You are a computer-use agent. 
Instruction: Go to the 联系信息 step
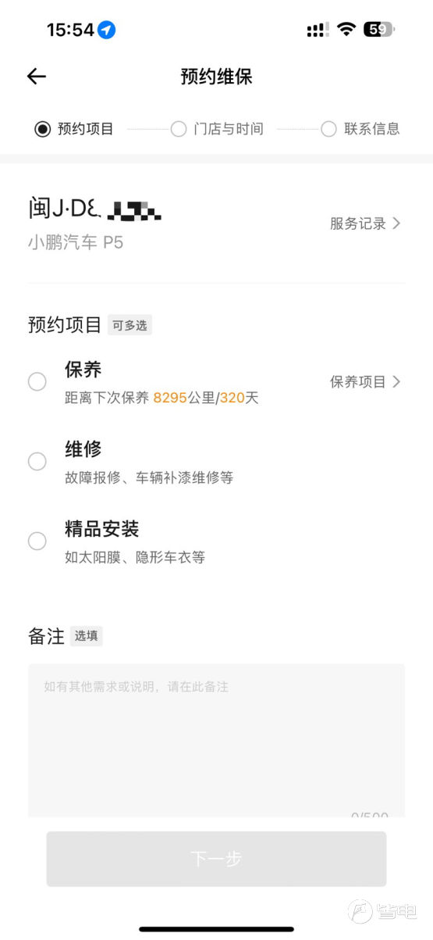tap(360, 129)
